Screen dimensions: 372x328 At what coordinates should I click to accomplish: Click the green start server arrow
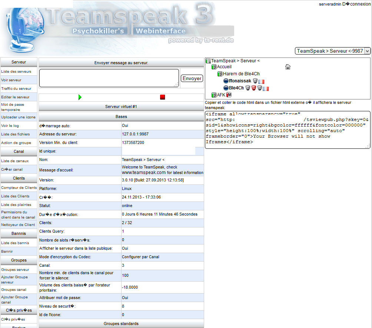pyautogui.click(x=80, y=97)
